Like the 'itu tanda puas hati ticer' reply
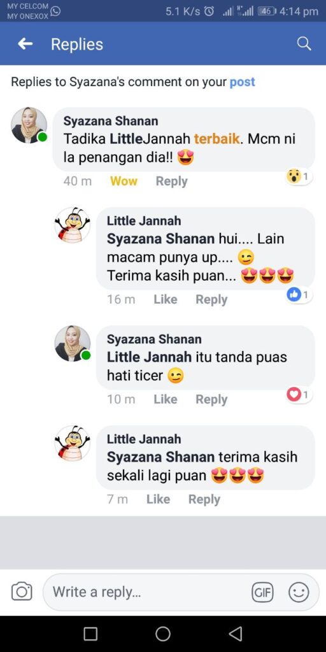This screenshot has height=652, width=326. [165, 399]
